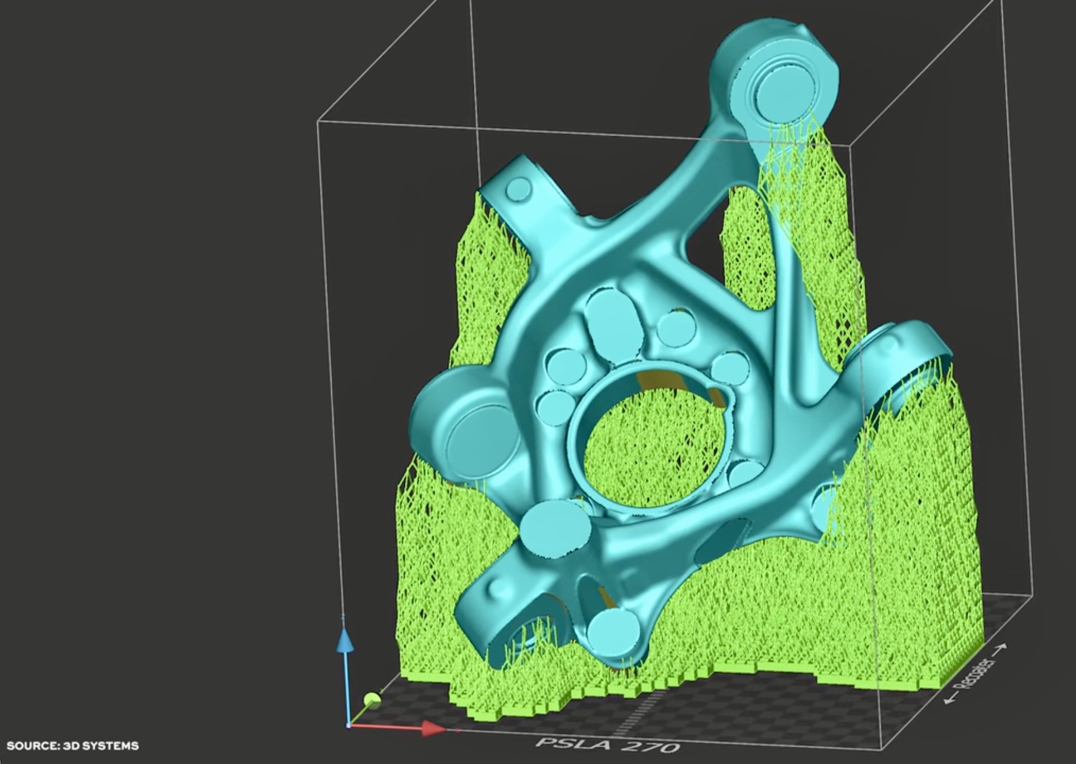Viewport: 1076px width, 764px height.
Task: Select the green Y-axis gizmo ball
Action: click(372, 698)
